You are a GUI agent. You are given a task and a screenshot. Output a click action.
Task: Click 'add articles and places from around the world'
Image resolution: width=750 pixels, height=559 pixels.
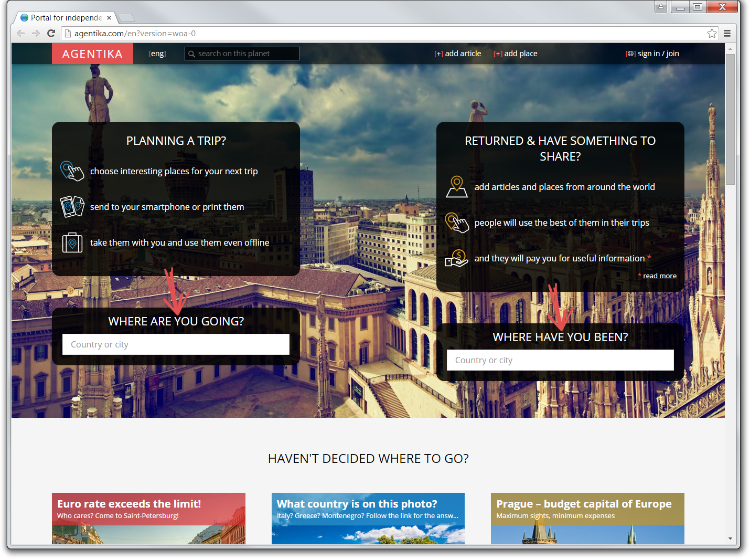[x=565, y=187]
